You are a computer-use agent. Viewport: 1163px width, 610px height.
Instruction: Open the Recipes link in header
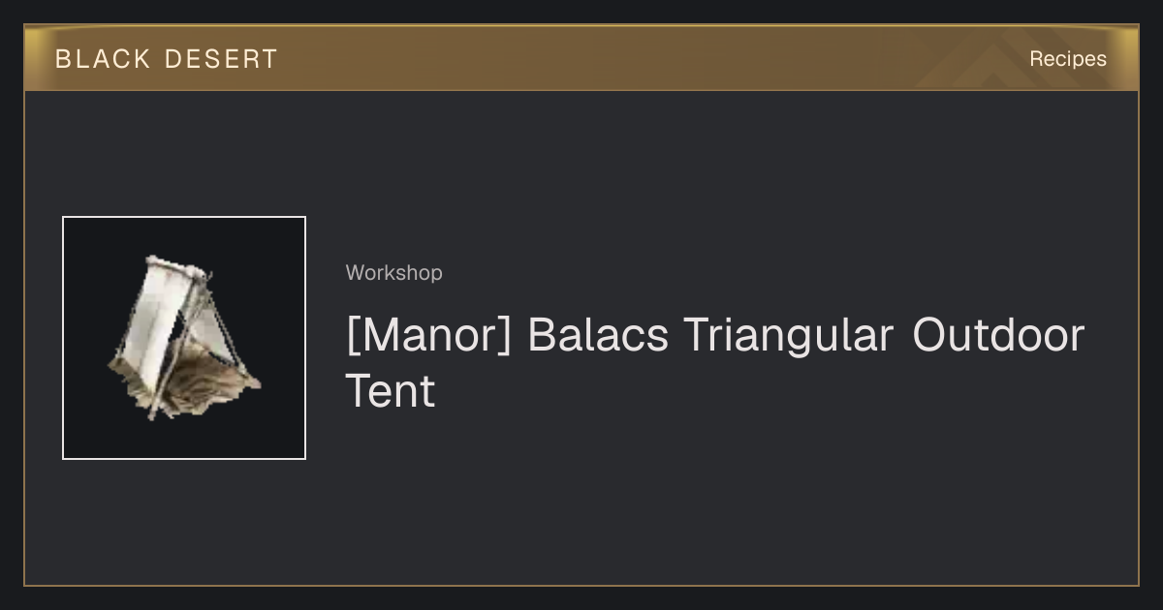(x=1067, y=58)
